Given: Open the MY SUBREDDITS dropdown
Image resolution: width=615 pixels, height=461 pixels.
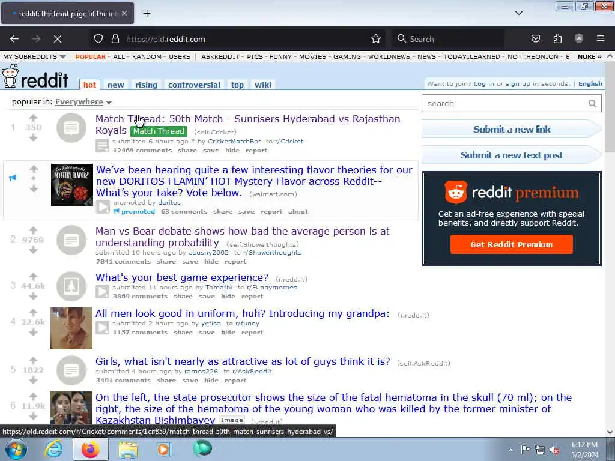Looking at the screenshot, I should 34,56.
